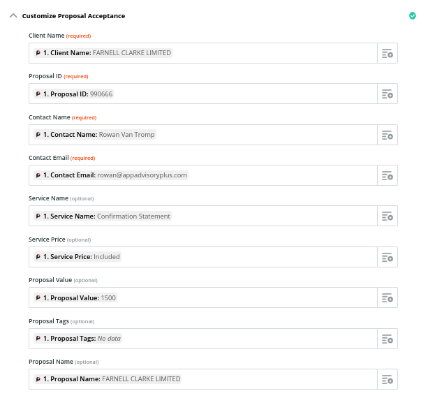Open insert-field picker for Proposal Tags
Image resolution: width=428 pixels, height=405 pixels.
(388, 339)
